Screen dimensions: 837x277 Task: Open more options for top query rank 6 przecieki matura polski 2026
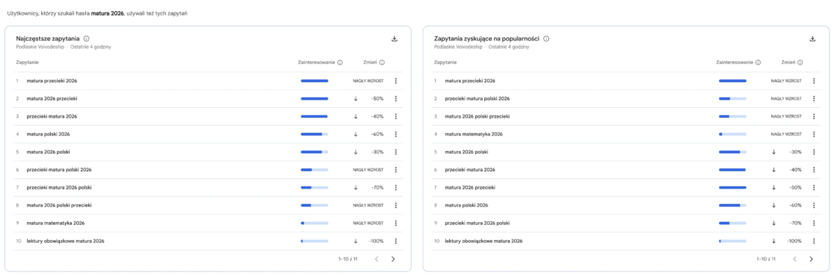[x=395, y=170]
